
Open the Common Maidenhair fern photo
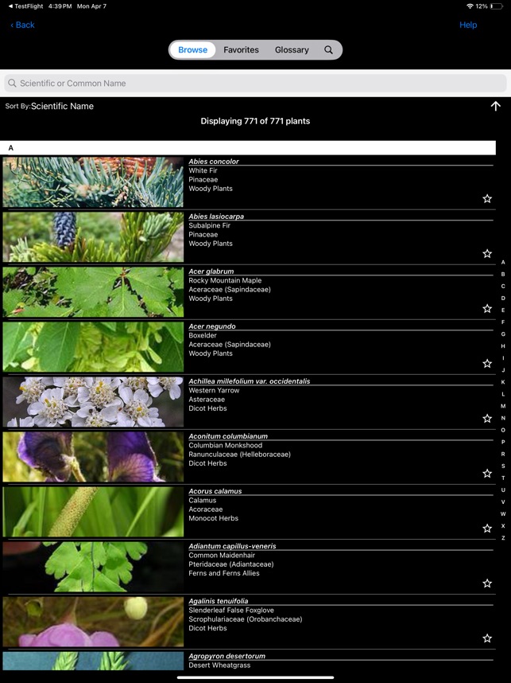[93, 566]
